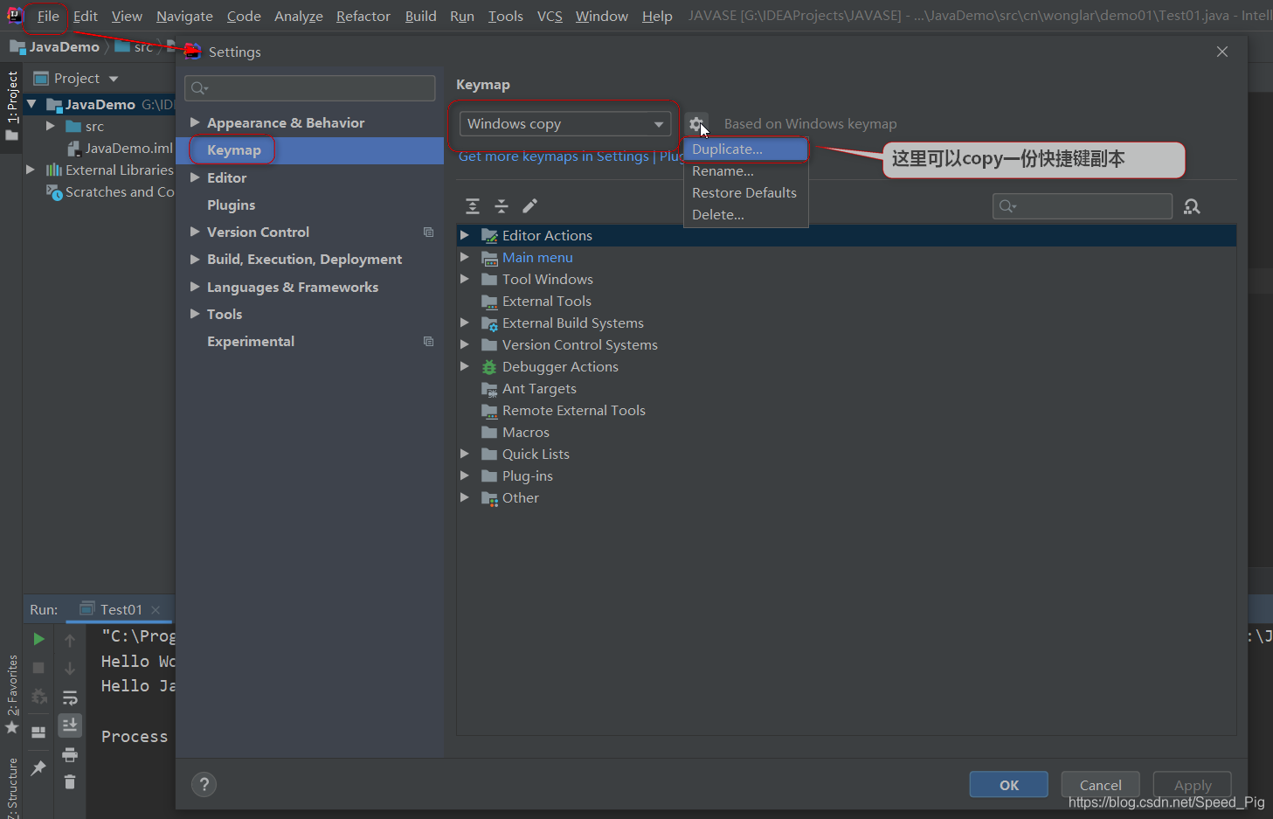Select the Tool Windows keymap group

point(548,279)
